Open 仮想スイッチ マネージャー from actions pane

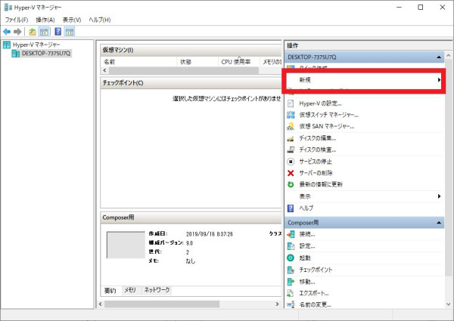click(328, 115)
